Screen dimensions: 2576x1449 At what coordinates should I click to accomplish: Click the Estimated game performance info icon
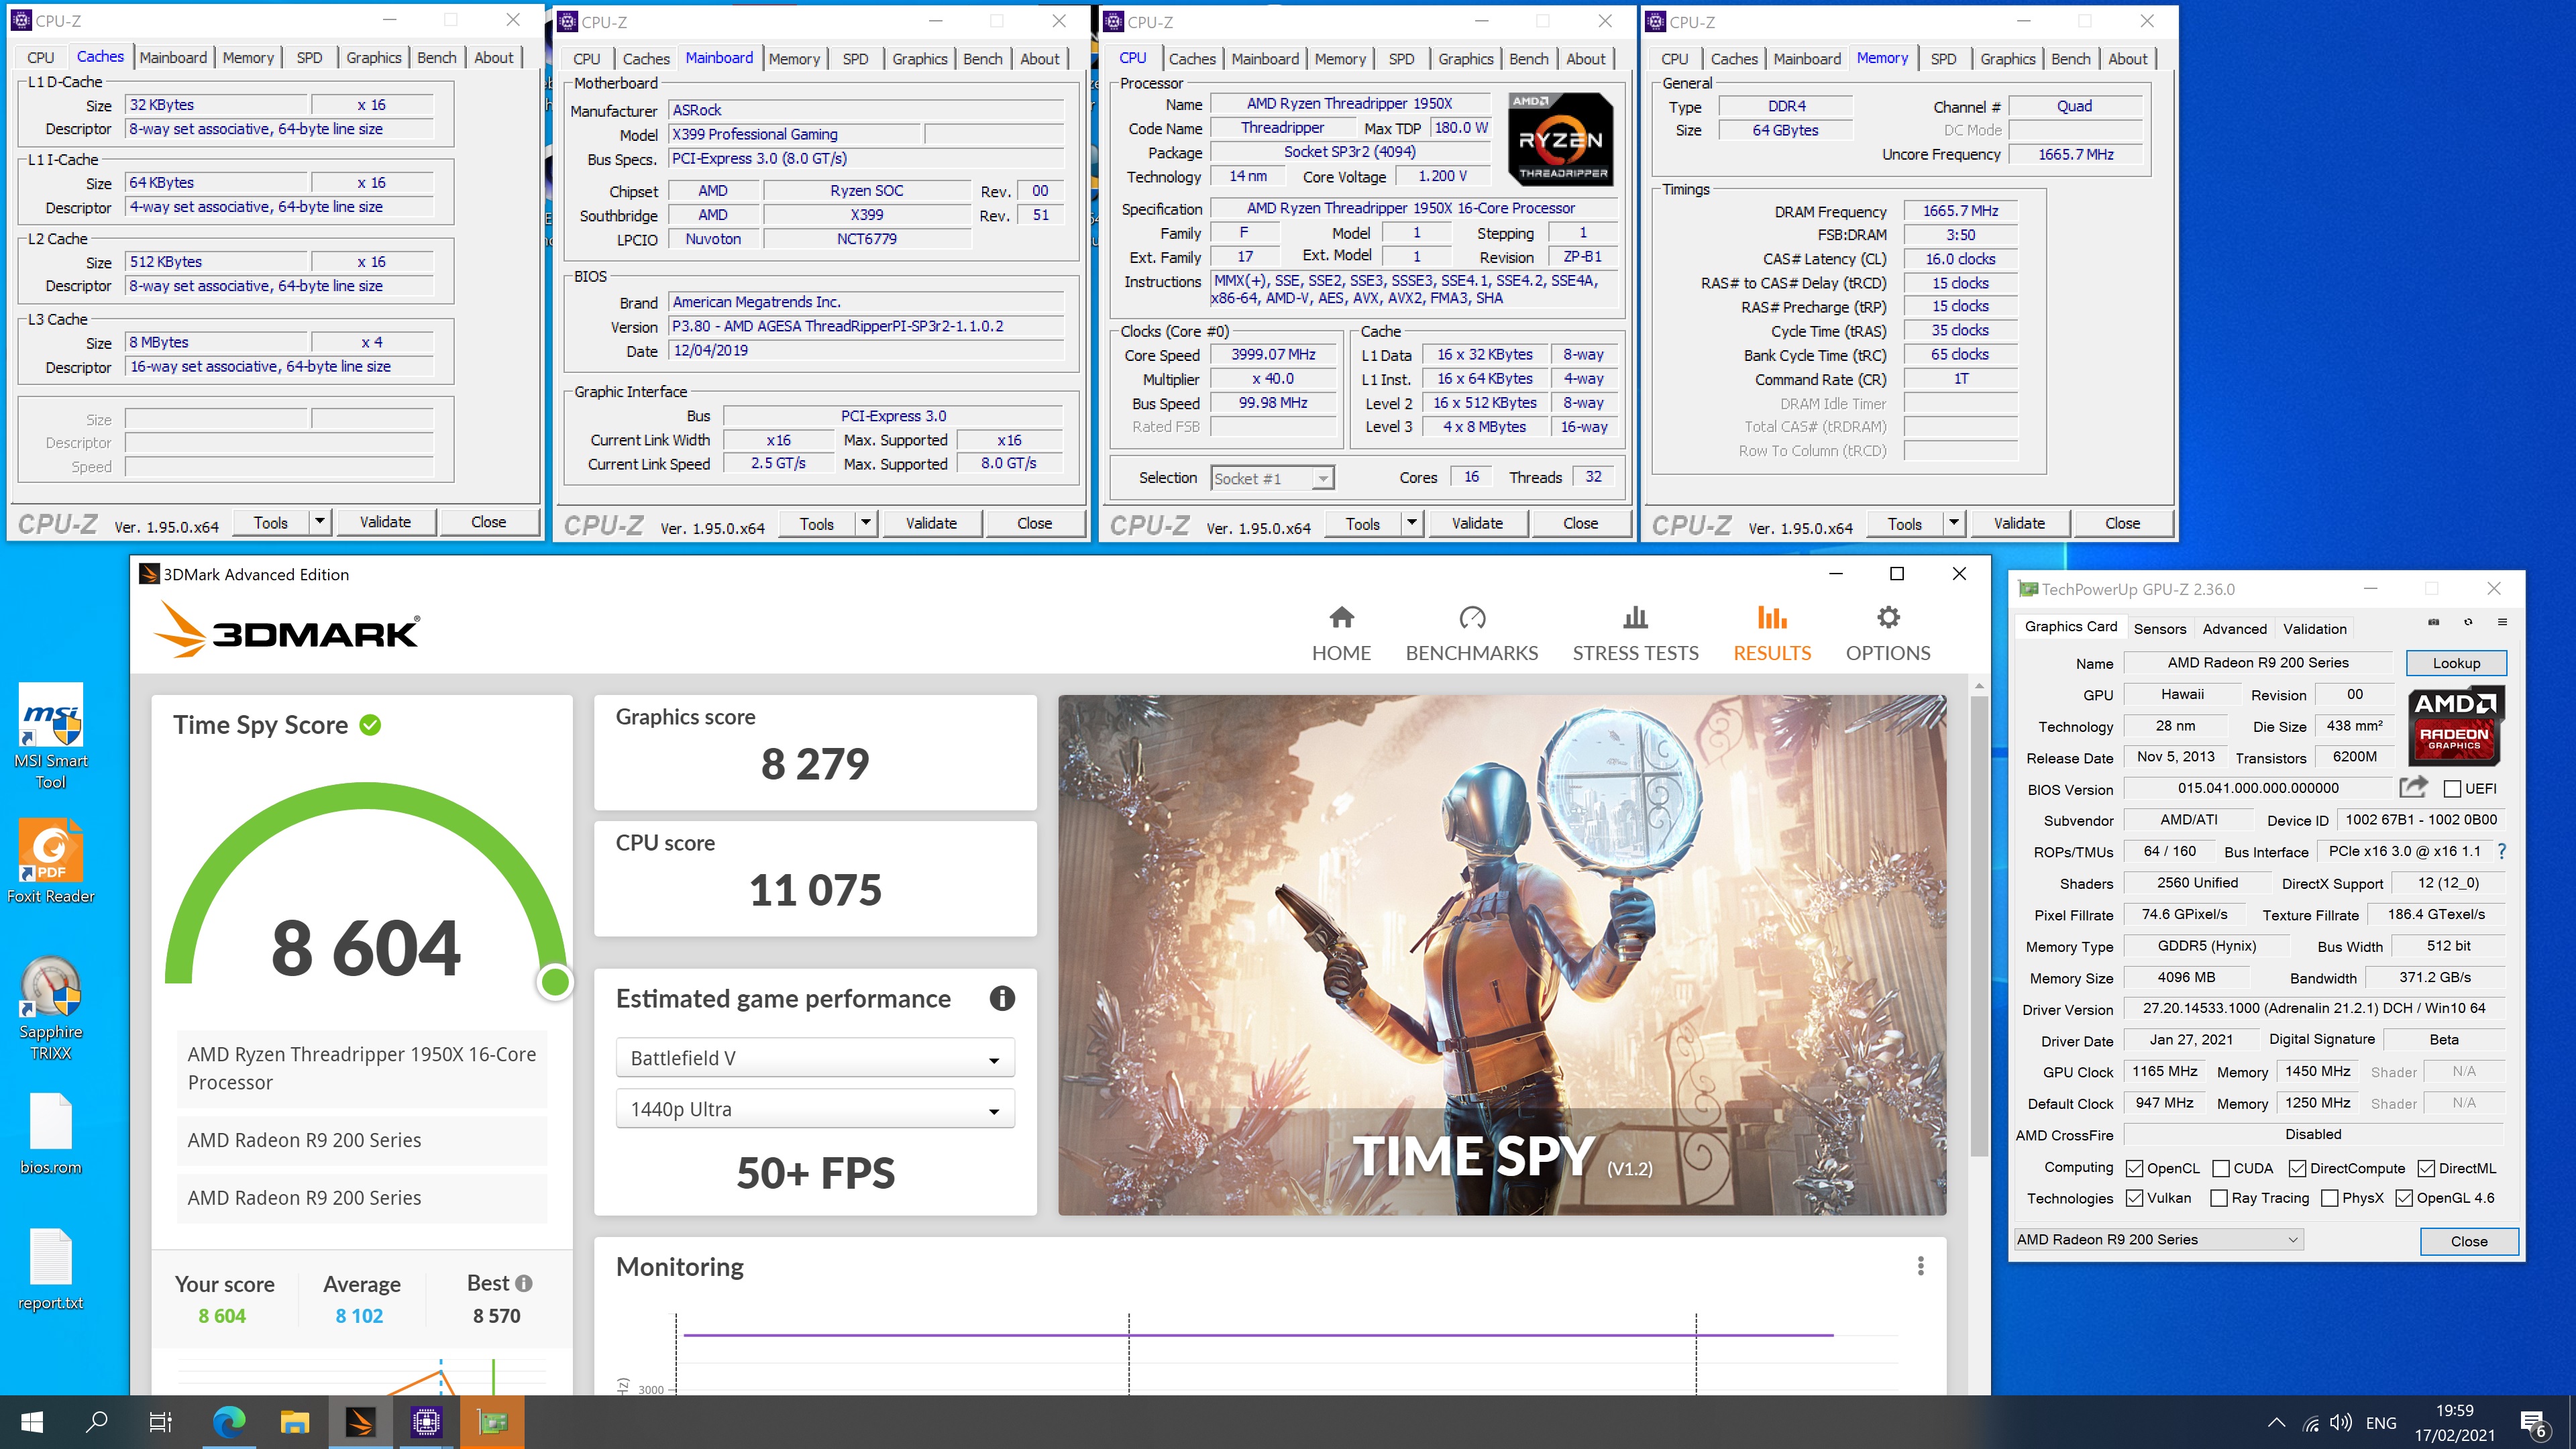[1002, 998]
